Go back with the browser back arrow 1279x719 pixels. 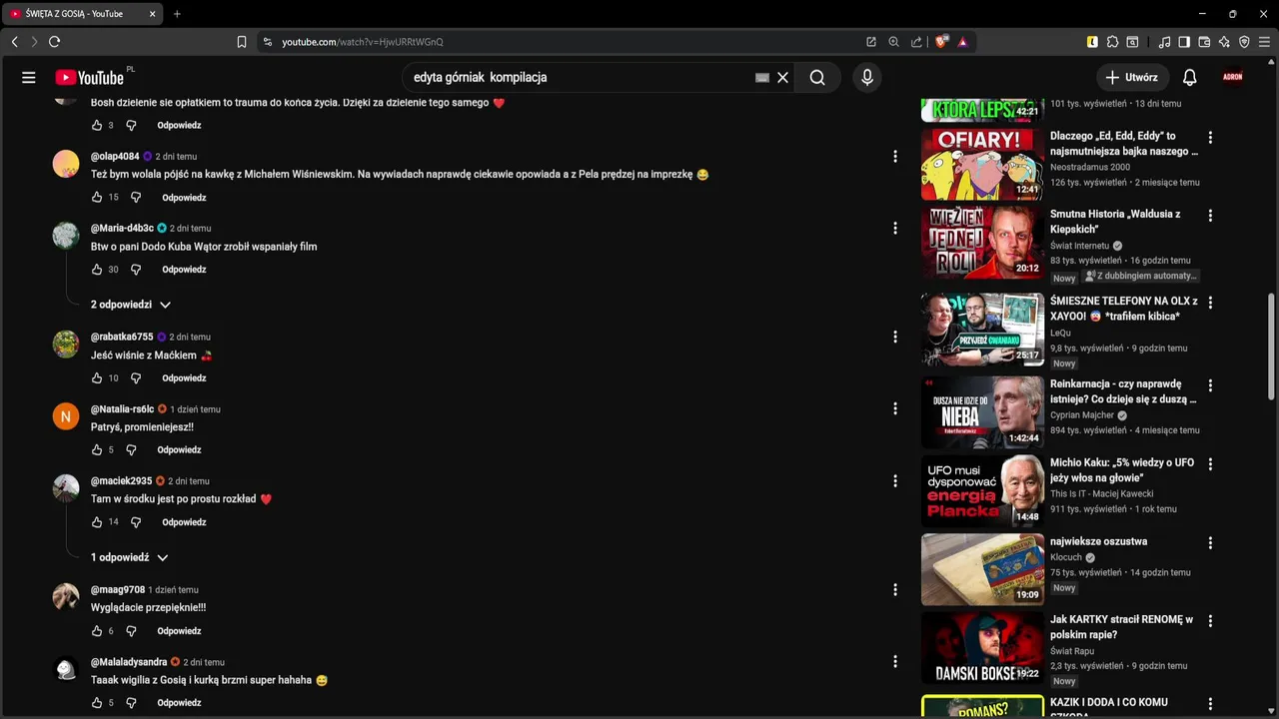click(14, 42)
